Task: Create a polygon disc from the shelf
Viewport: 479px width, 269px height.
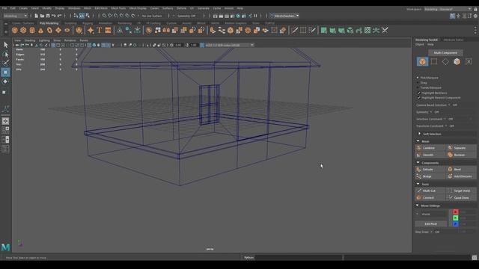Action: point(67,30)
